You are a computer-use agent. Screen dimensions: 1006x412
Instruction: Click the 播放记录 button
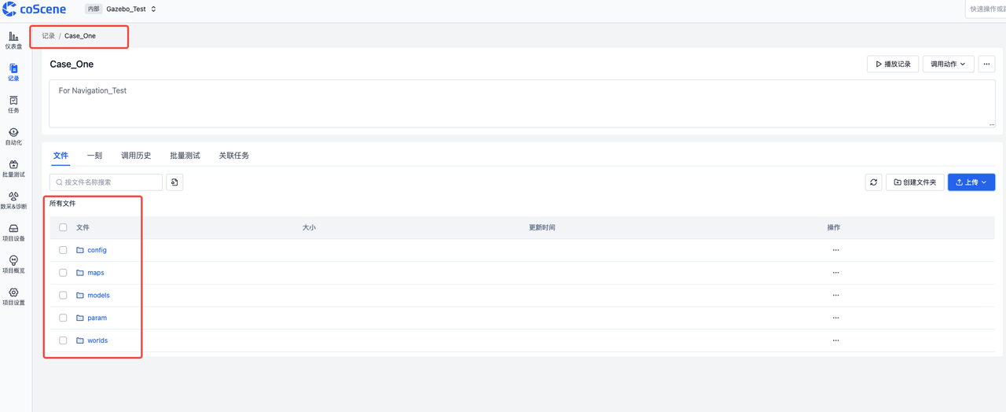pos(892,64)
